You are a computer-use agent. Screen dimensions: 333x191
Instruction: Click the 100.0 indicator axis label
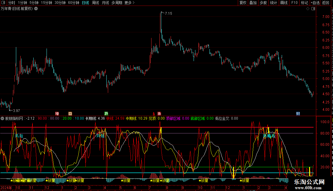[325, 122]
